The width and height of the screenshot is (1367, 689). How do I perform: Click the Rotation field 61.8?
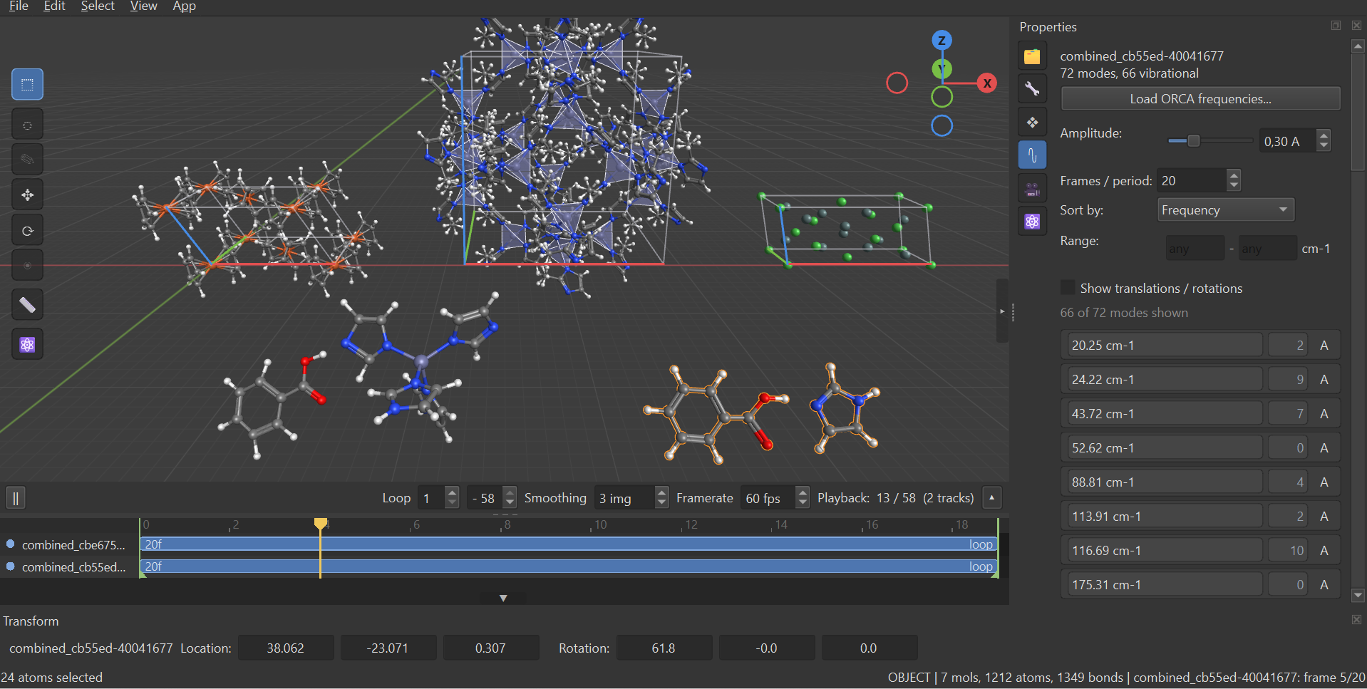pyautogui.click(x=664, y=648)
